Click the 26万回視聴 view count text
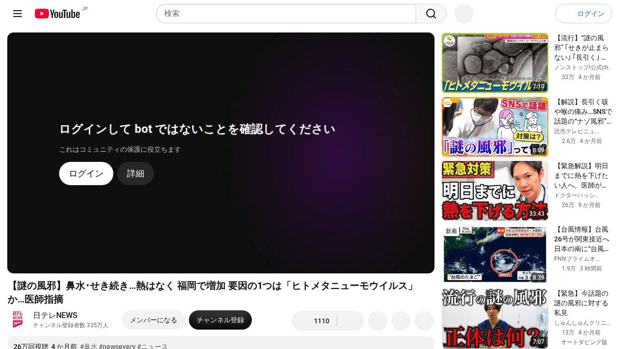The height and width of the screenshot is (349, 620). click(31, 347)
